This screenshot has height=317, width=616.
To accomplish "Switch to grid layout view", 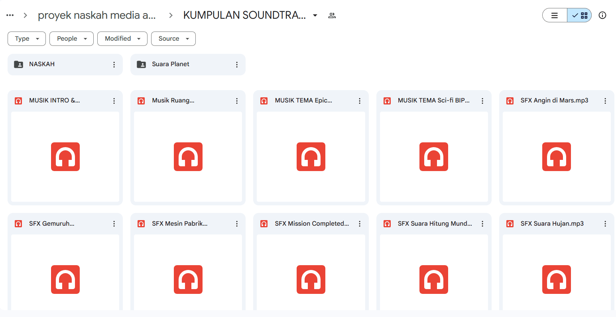I will [x=579, y=15].
